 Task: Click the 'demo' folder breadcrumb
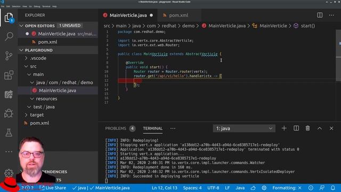pos(188,26)
